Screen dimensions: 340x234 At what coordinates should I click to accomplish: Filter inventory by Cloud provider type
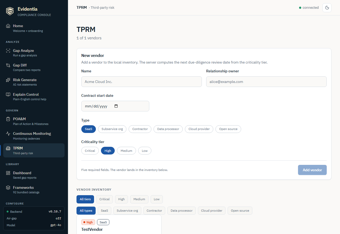[x=212, y=211]
